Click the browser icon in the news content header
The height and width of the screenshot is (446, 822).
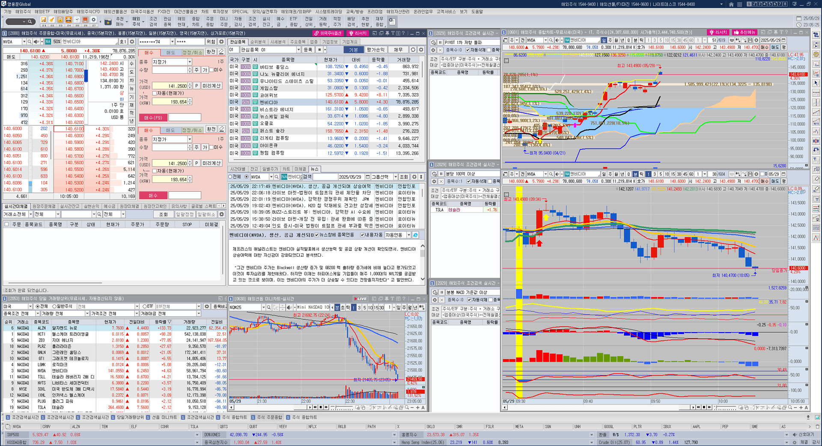point(415,235)
